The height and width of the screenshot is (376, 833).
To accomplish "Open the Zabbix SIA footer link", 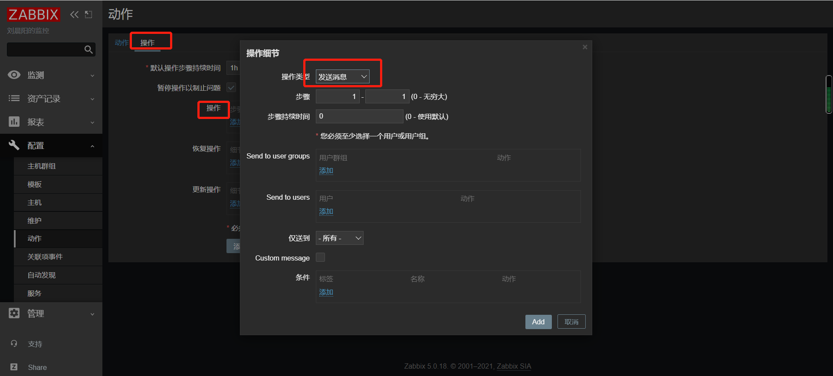I will click(x=514, y=366).
